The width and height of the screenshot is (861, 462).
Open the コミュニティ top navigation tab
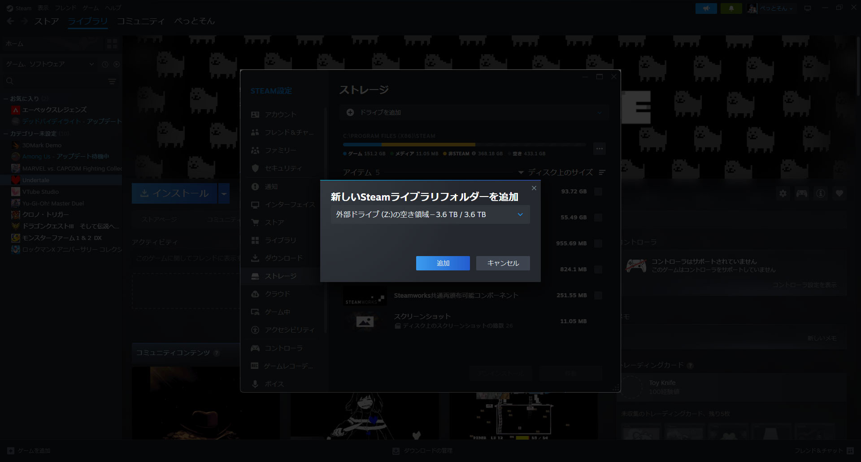coord(141,21)
